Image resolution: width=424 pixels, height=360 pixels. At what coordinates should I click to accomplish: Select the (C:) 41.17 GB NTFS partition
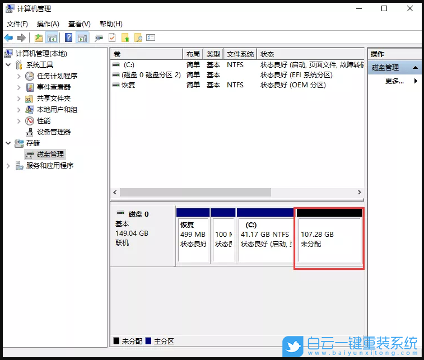[x=265, y=236]
